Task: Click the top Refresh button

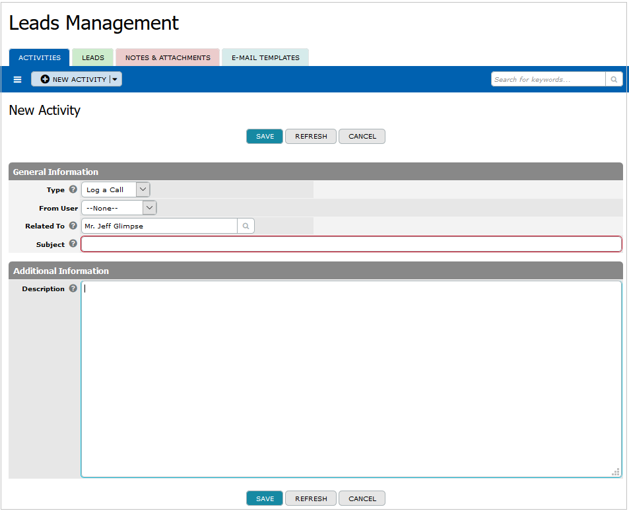Action: pyautogui.click(x=311, y=136)
